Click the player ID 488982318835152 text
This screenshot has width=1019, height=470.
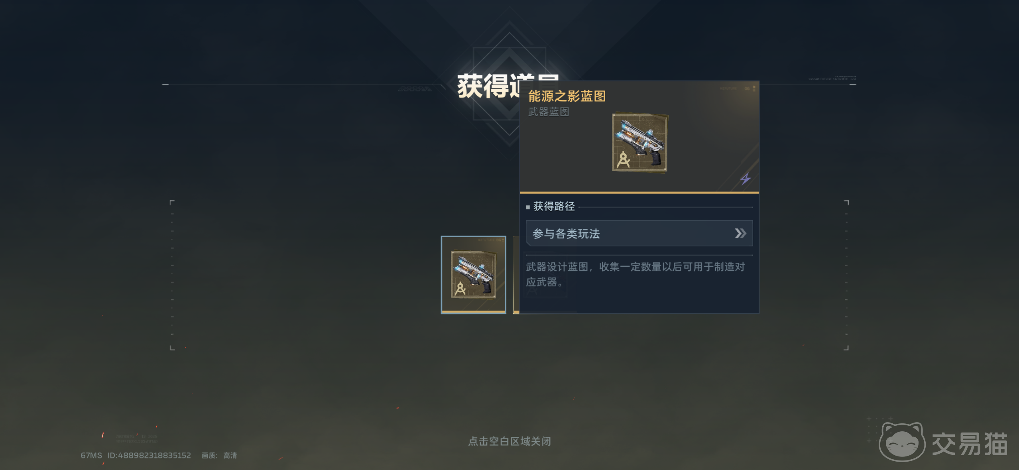[x=149, y=455]
